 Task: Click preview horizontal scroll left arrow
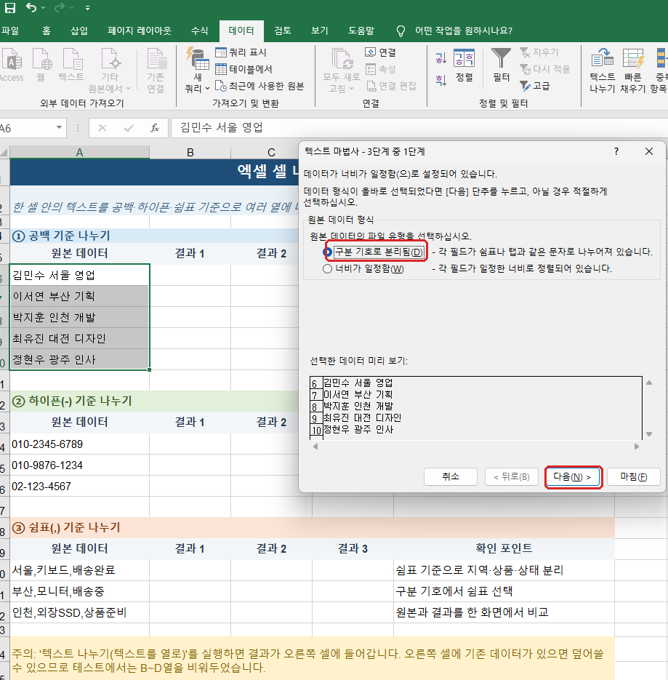tap(315, 447)
